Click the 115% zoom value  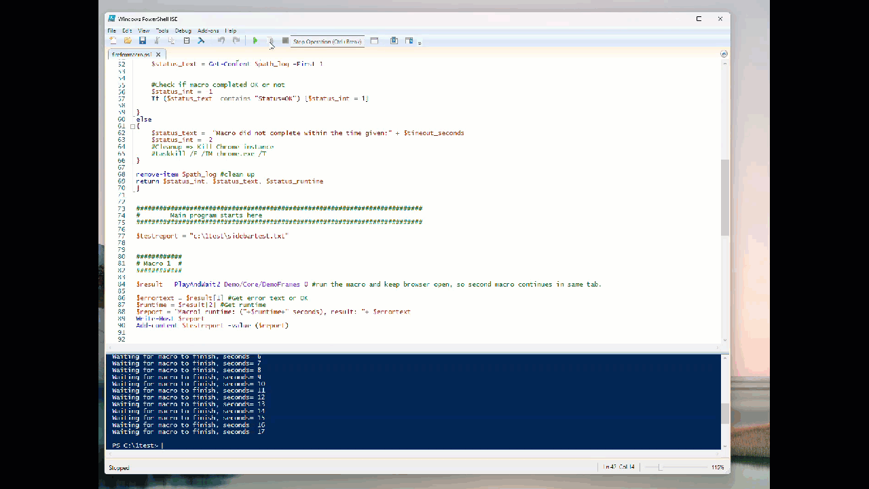coord(718,467)
